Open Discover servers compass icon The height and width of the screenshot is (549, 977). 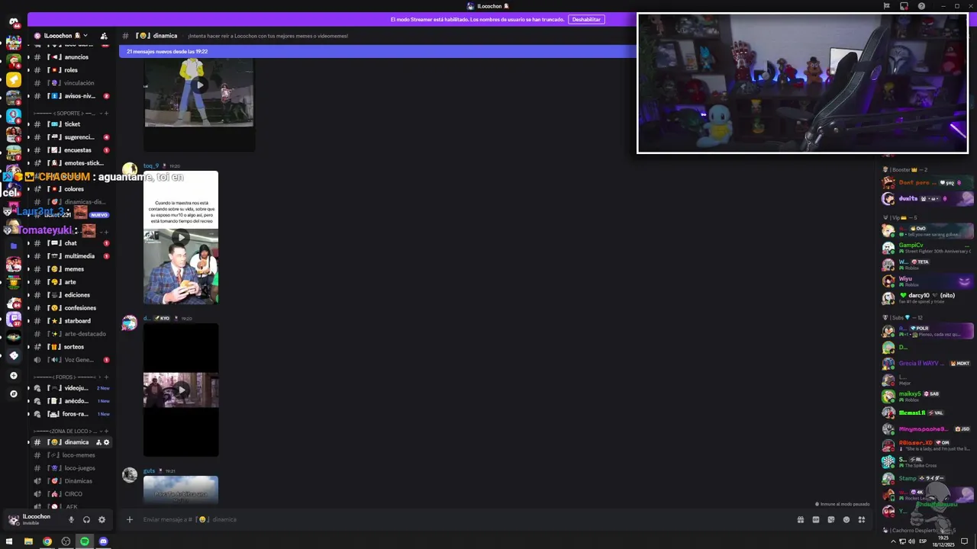13,393
